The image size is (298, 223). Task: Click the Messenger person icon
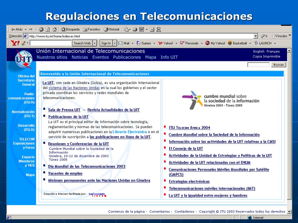point(159,29)
